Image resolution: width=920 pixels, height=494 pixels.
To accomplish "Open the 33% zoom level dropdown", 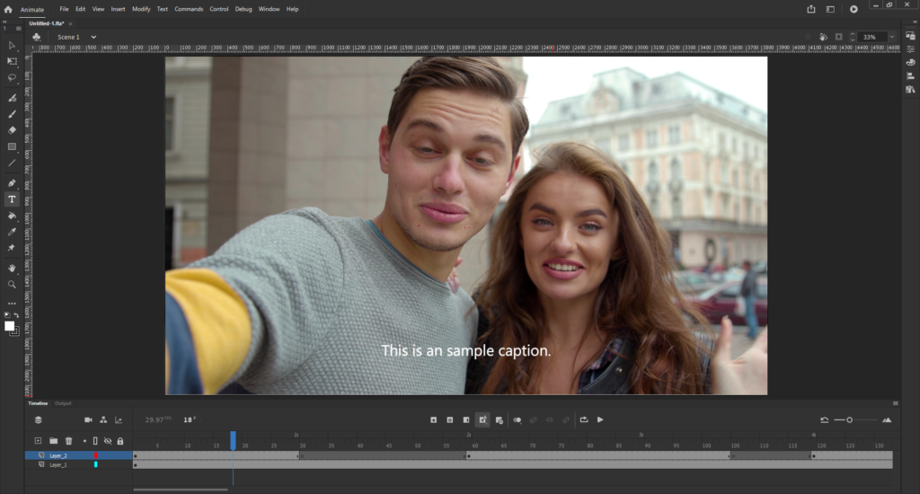I will (892, 37).
